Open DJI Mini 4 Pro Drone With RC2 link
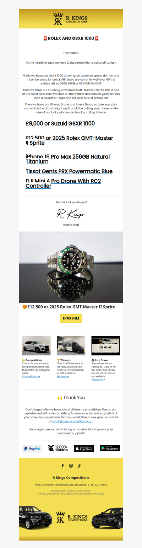This screenshot has width=142, height=548. (x=63, y=183)
